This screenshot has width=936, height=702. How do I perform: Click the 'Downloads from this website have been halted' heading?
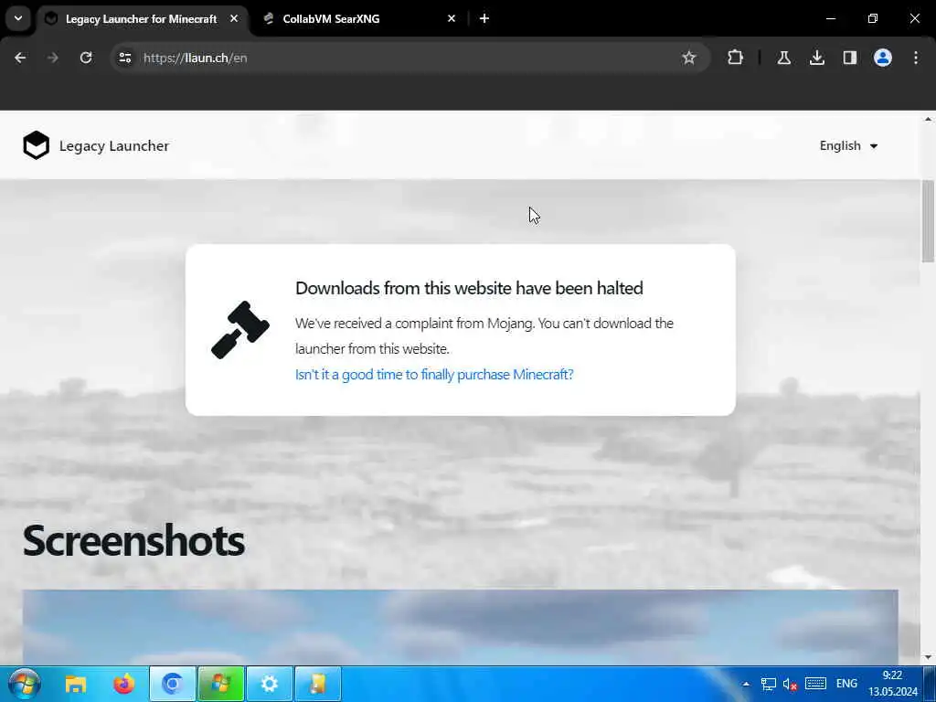pos(469,288)
